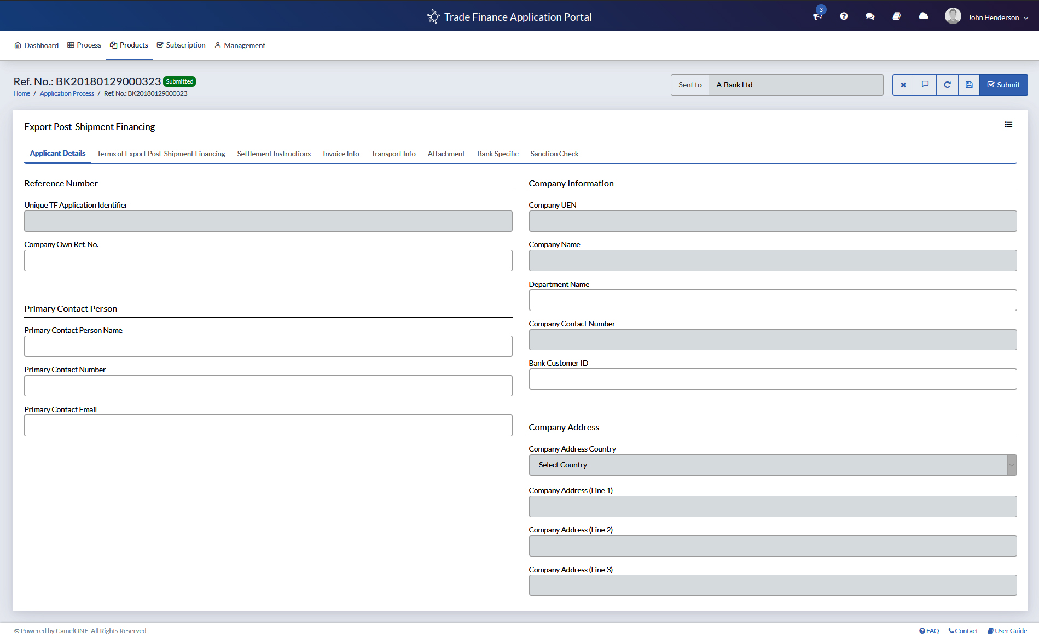Open the announcements megaphone icon

point(817,16)
